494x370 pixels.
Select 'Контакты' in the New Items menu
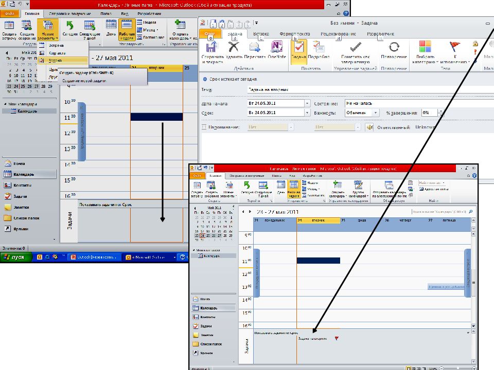(63, 53)
